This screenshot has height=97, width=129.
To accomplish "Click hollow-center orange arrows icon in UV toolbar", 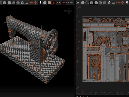I will click(122, 3).
